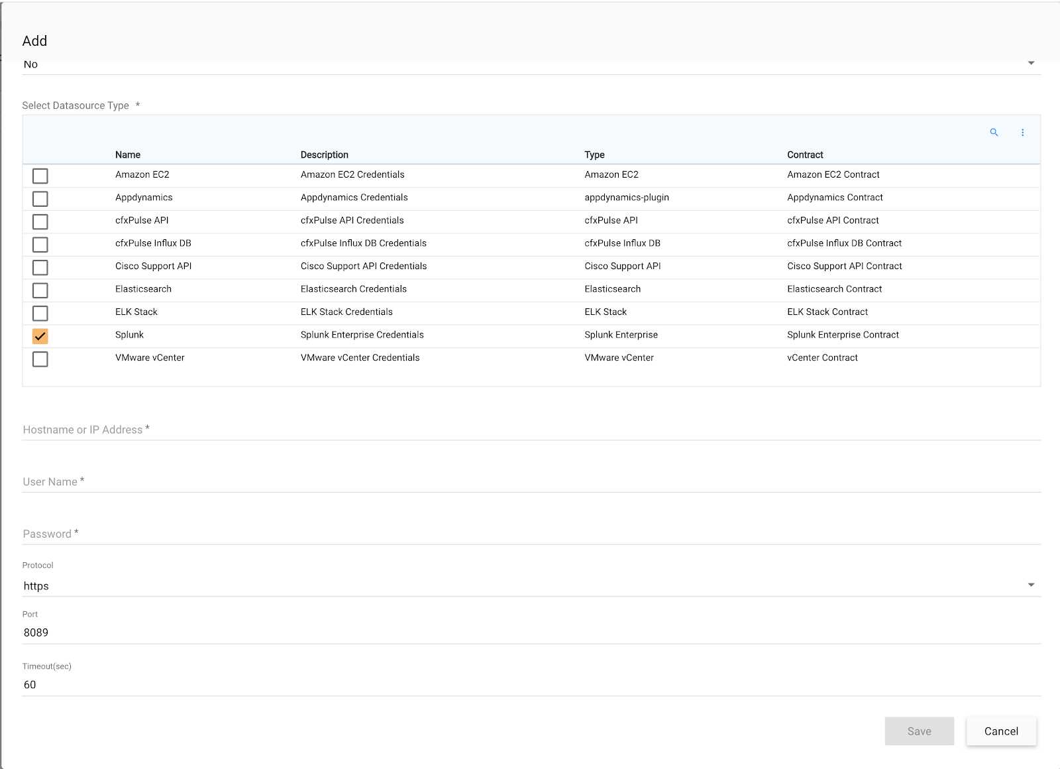Viewport: 1060px width, 769px height.
Task: Click the ELK Stack Credentials cell
Action: coord(346,312)
